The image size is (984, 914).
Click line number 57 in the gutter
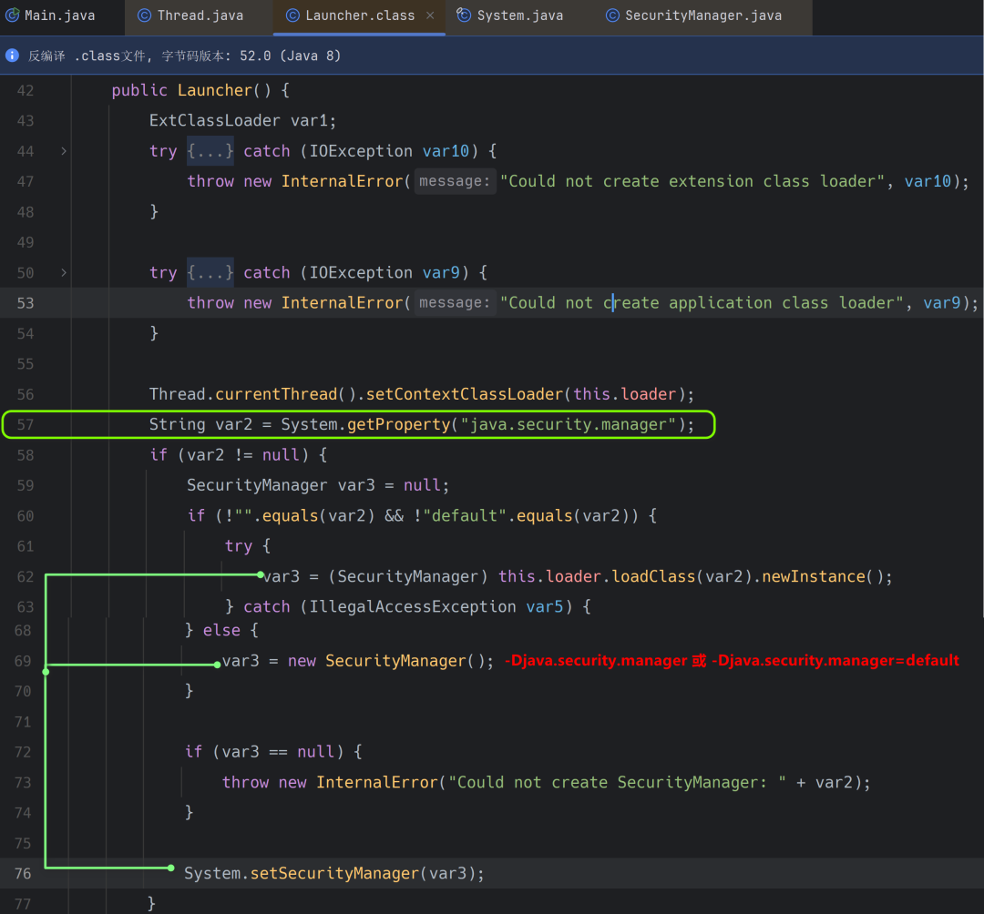(x=26, y=425)
